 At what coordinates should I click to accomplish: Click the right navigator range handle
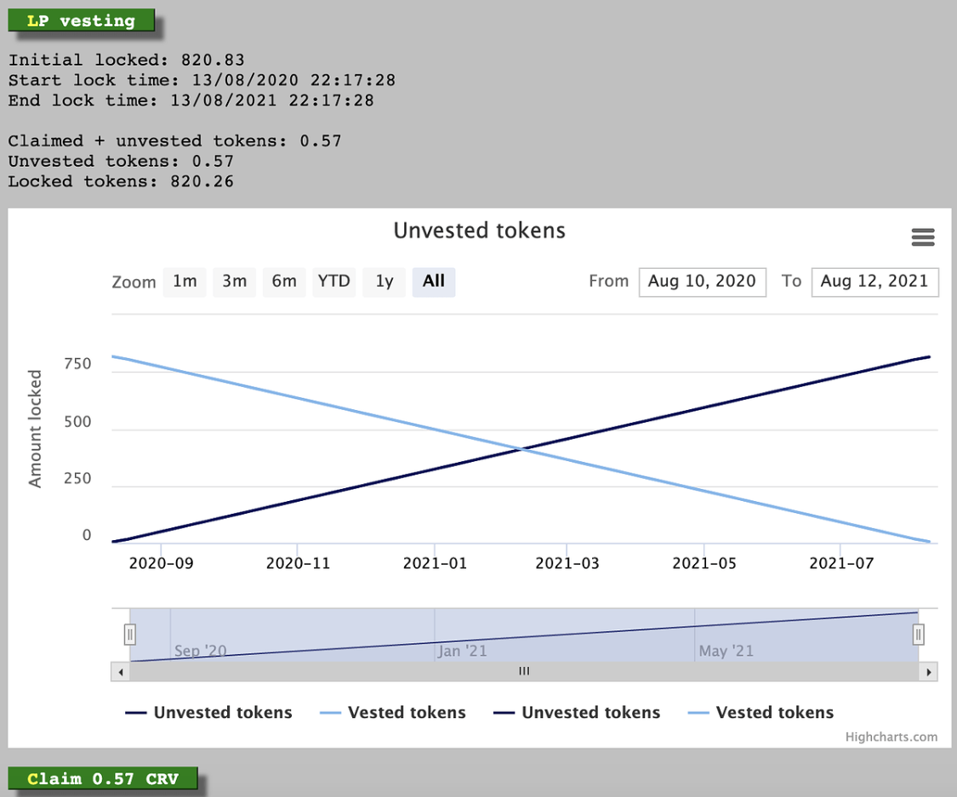coord(919,635)
